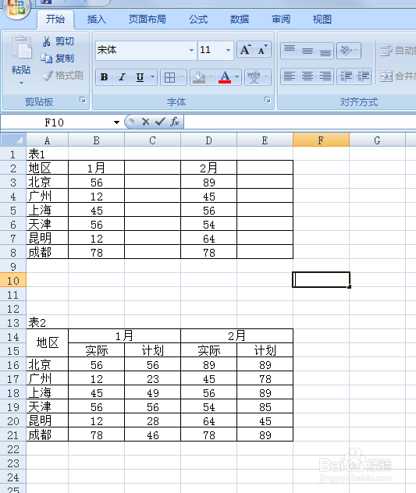Decrease indent in cell
The width and height of the screenshot is (416, 493).
pyautogui.click(x=346, y=76)
